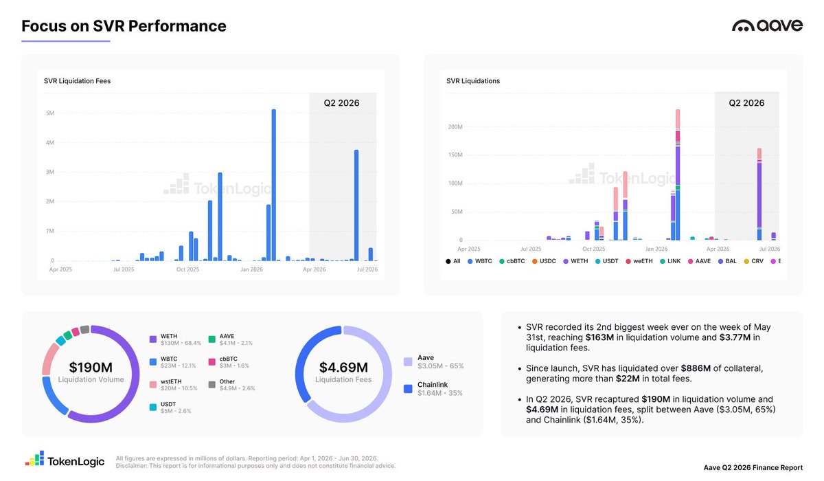Click the TokenLogic logo in the footer
This screenshot has width=824, height=481.
click(65, 460)
